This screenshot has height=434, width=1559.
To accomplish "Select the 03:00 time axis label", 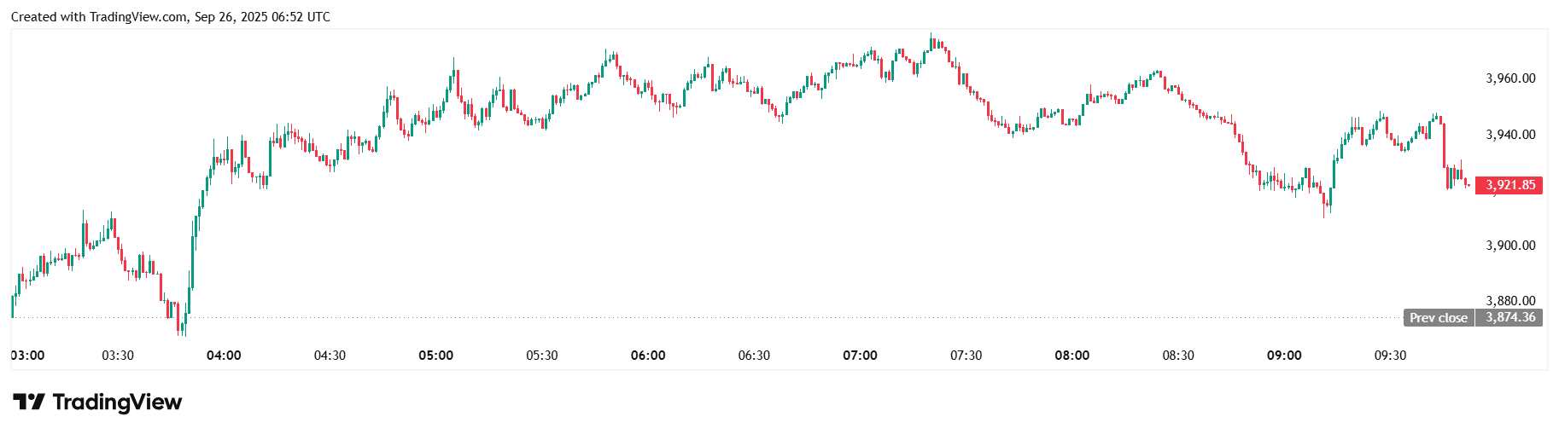I will (x=27, y=356).
